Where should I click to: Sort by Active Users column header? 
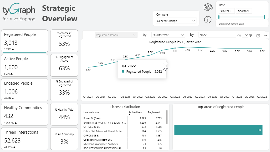pos(135,112)
